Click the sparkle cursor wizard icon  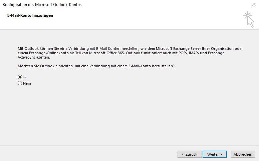(x=249, y=19)
